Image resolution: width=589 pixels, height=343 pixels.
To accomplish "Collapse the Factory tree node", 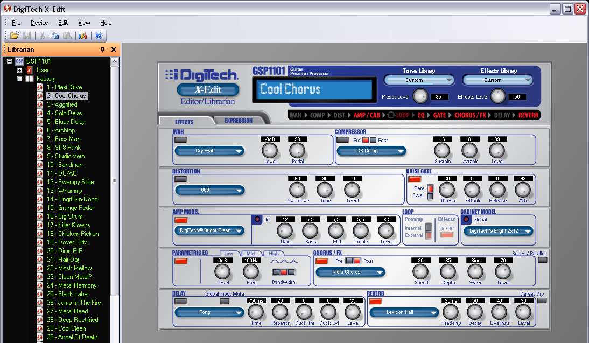I will tap(19, 79).
